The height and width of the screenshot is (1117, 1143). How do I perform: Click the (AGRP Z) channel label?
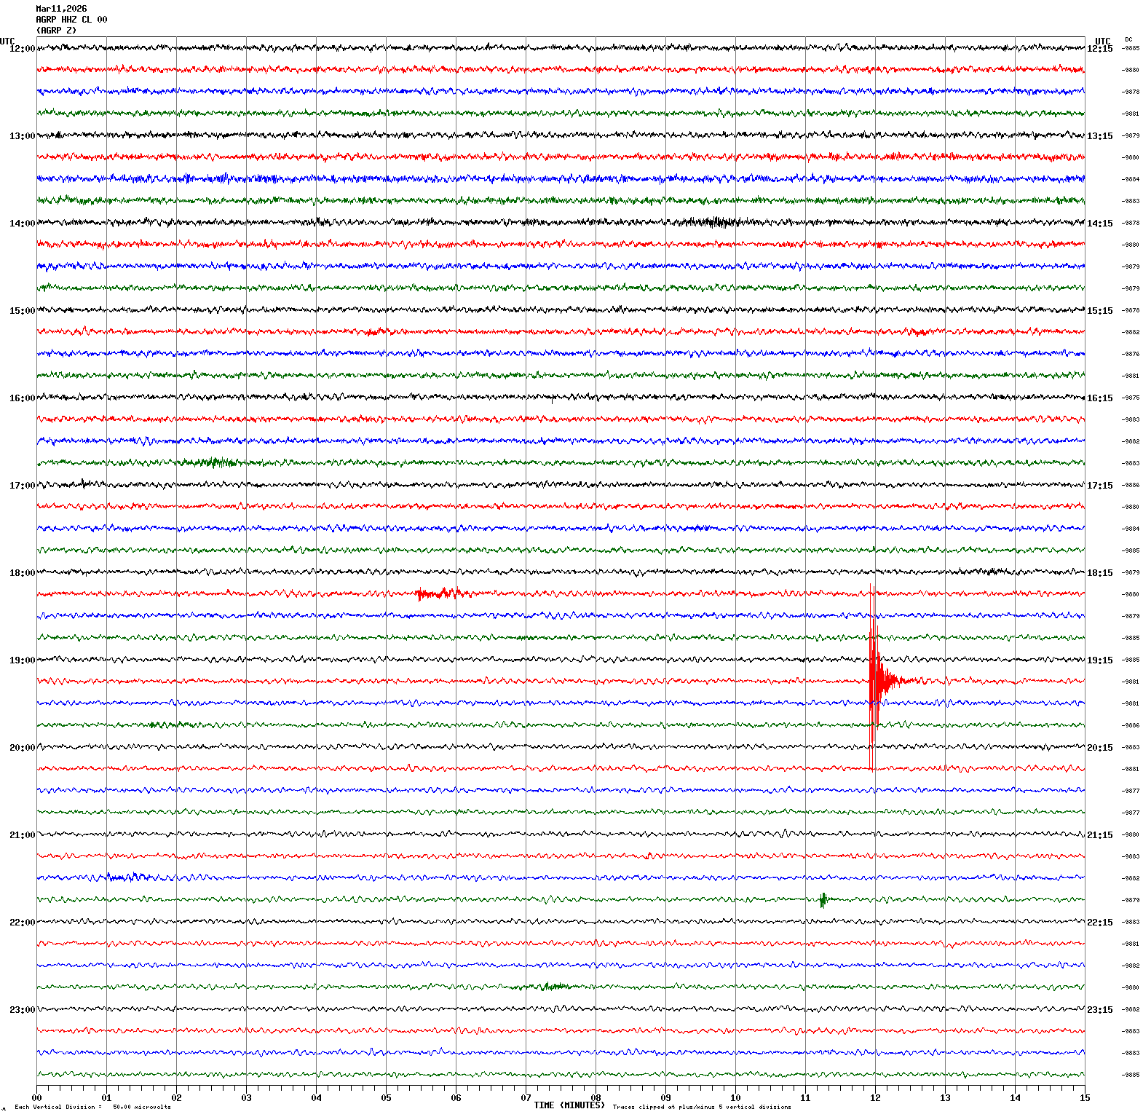pyautogui.click(x=56, y=31)
